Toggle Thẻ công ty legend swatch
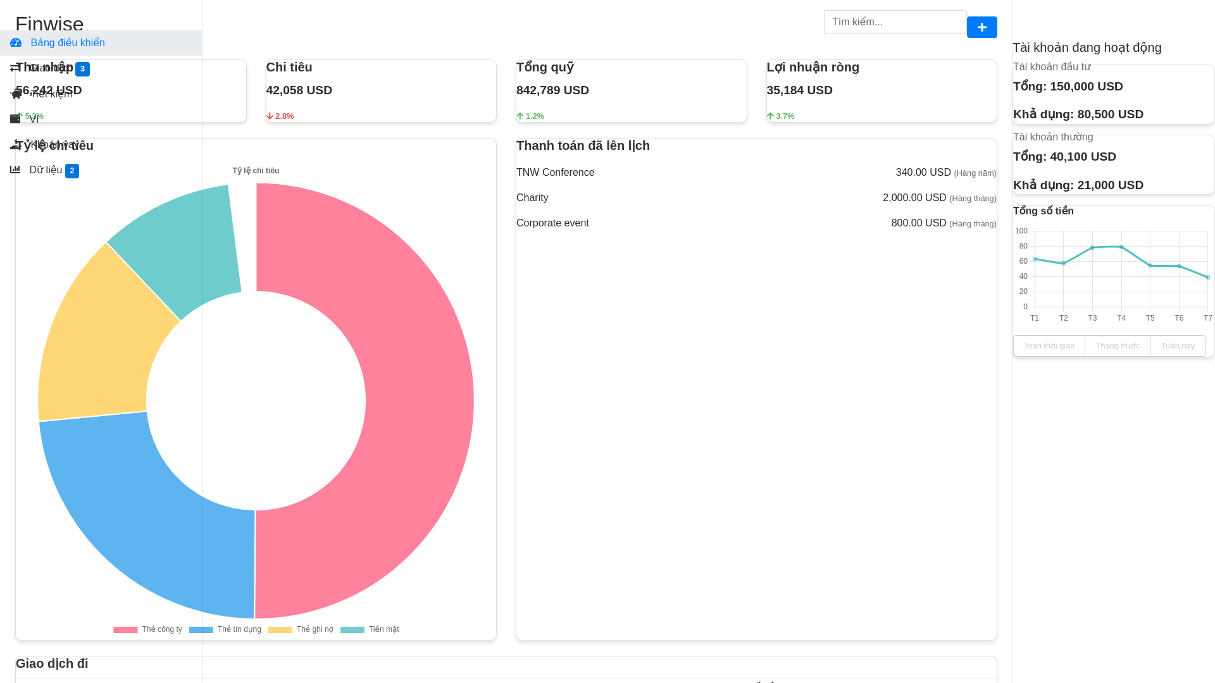1215x683 pixels. [x=125, y=630]
